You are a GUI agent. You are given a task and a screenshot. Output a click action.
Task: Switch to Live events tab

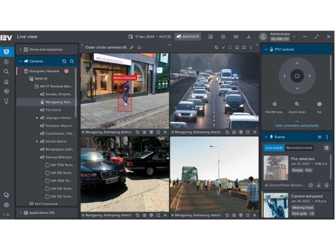pyautogui.click(x=274, y=148)
